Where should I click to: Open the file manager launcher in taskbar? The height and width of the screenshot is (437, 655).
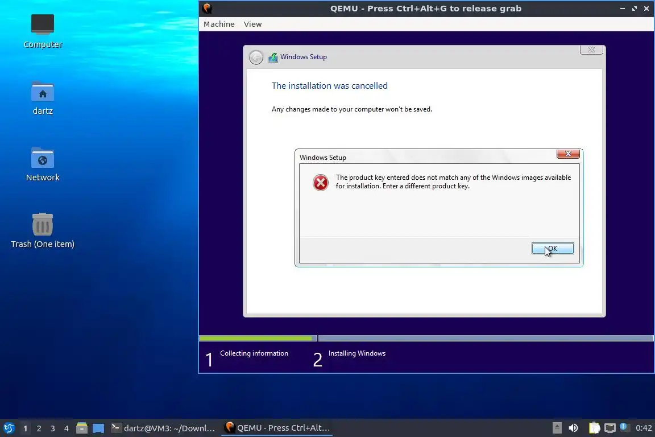[82, 428]
